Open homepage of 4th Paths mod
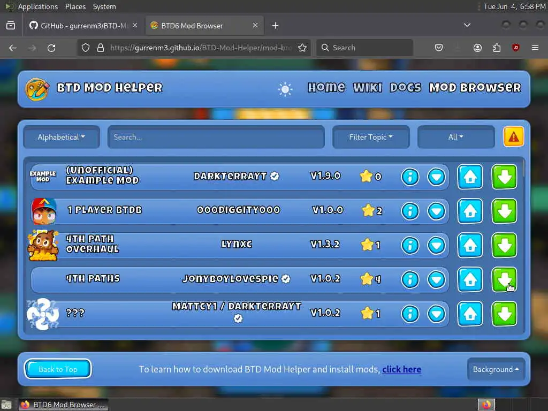 (x=470, y=279)
